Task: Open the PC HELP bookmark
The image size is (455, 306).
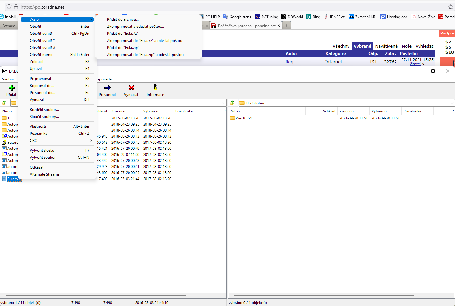Action: click(x=210, y=17)
